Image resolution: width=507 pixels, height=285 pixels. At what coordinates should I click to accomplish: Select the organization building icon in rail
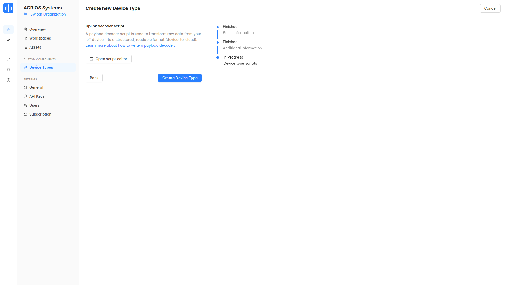tap(8, 30)
